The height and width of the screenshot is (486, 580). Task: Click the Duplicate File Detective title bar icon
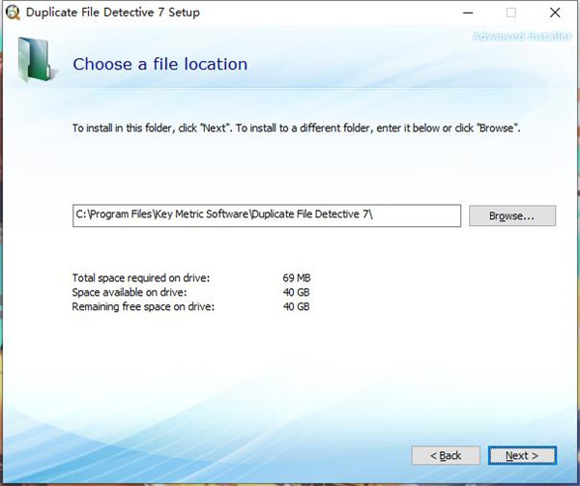[13, 13]
